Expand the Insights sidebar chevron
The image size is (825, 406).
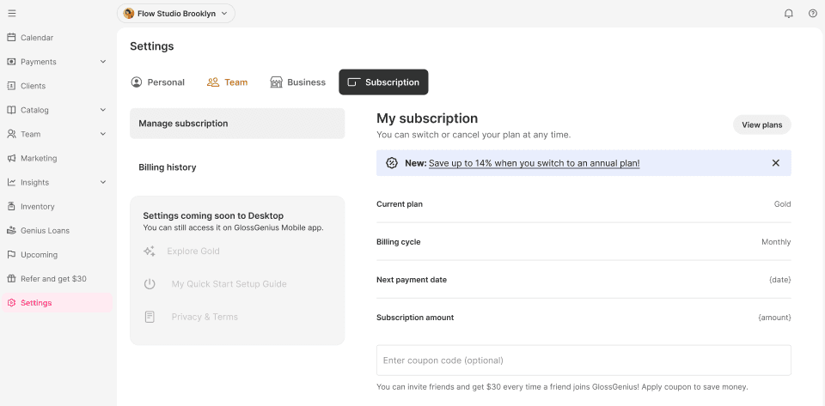click(103, 182)
